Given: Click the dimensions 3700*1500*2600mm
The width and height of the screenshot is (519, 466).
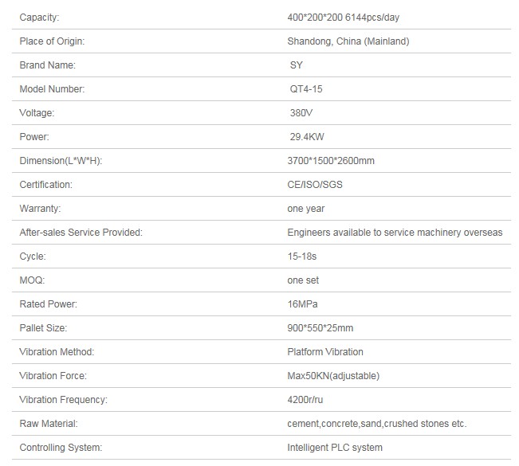Looking at the screenshot, I should 331,161.
